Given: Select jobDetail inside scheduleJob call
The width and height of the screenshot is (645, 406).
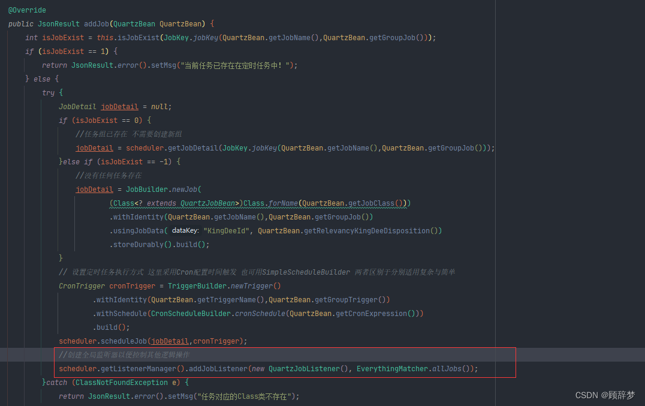Looking at the screenshot, I should coord(169,341).
